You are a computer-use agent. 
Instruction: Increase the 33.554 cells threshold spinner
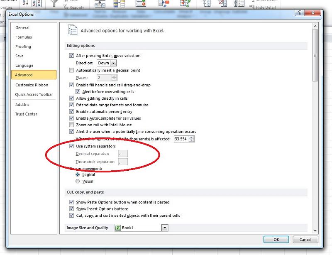pyautogui.click(x=191, y=137)
